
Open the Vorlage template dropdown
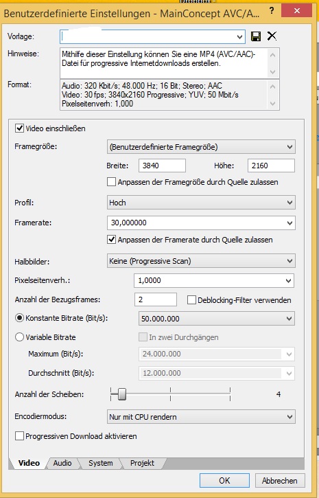pyautogui.click(x=239, y=37)
